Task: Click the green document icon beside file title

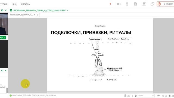Action: (11, 10)
